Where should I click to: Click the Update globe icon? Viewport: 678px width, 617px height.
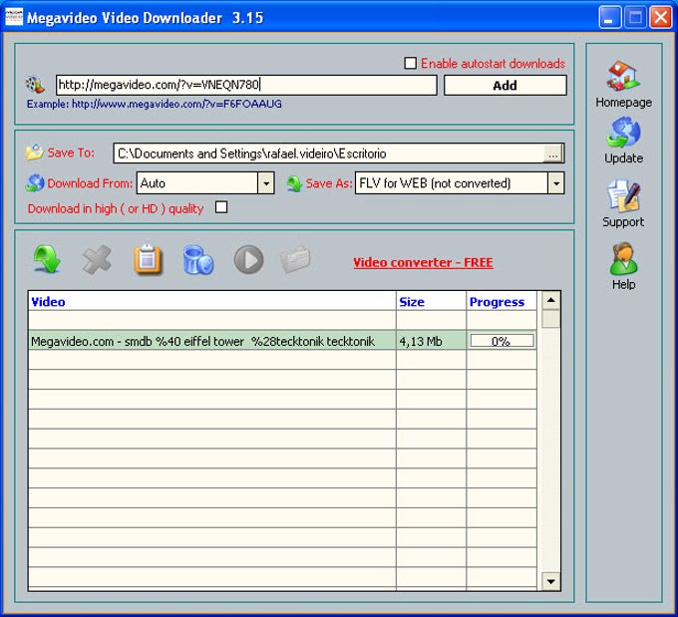pos(623,133)
